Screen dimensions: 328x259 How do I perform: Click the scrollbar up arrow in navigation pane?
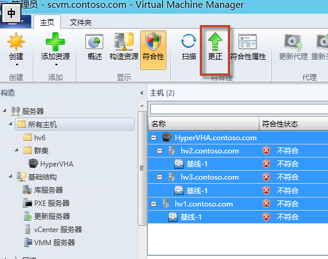pyautogui.click(x=142, y=106)
